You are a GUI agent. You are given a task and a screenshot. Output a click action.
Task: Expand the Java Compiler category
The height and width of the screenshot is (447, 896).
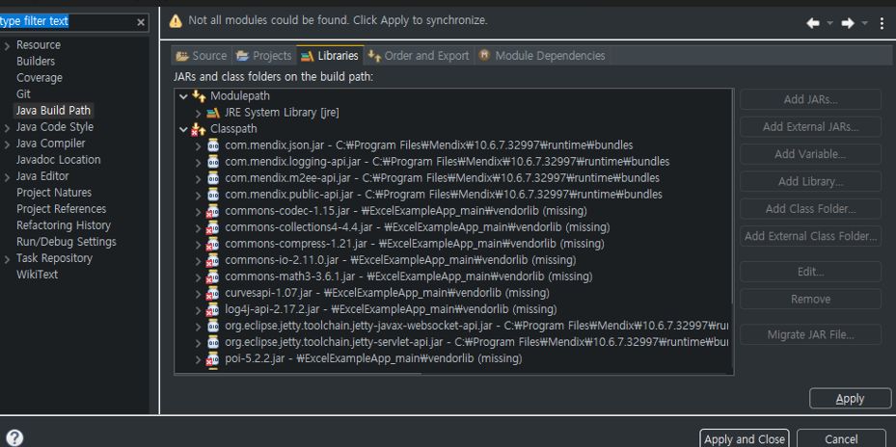click(x=7, y=144)
